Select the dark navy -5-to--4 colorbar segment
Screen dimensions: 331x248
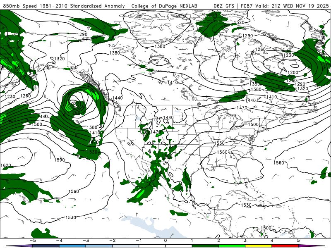[46, 246]
